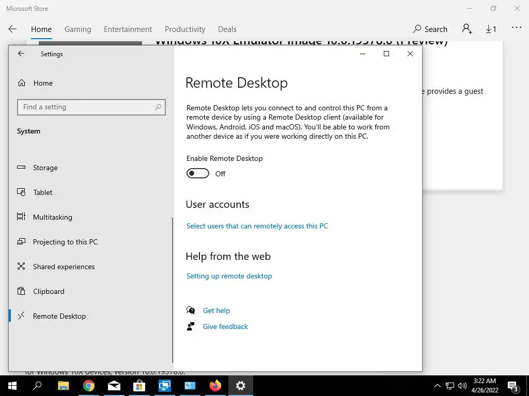529x396 pixels.
Task: Open the volume control tray icon
Action: pyautogui.click(x=462, y=386)
